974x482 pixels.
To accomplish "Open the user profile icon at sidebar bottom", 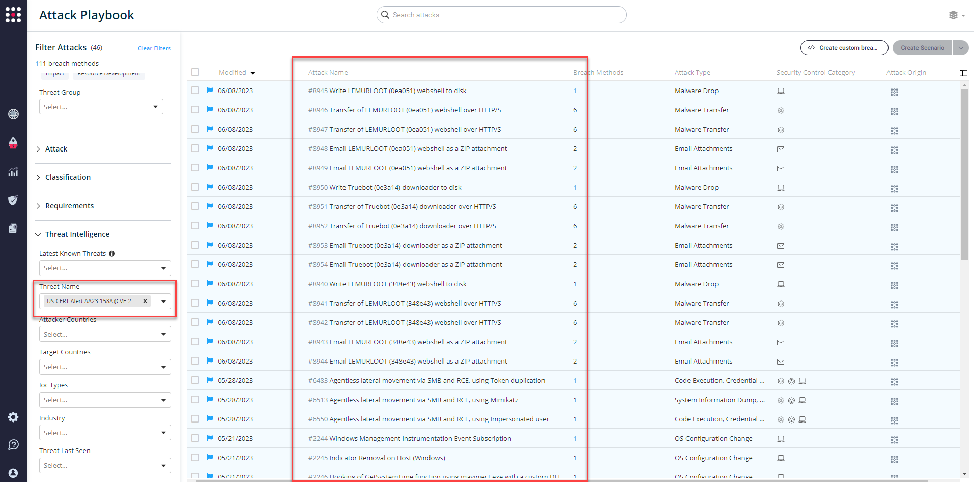I will pyautogui.click(x=13, y=472).
